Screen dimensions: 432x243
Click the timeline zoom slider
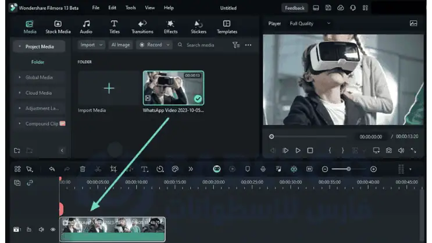(349, 169)
